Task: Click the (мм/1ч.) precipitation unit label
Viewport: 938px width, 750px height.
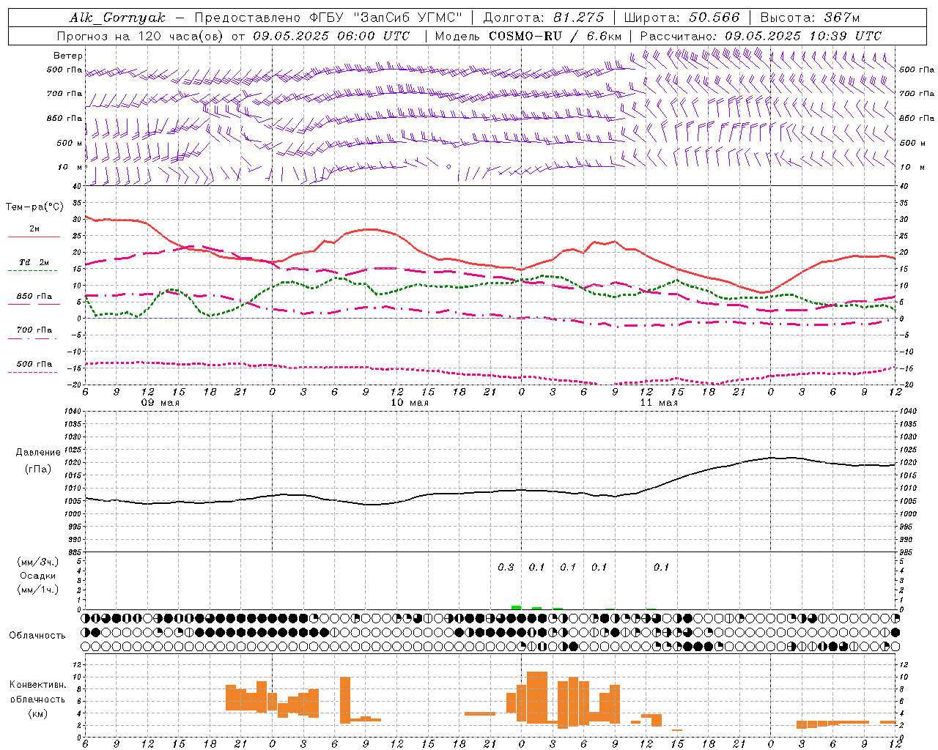Action: (x=38, y=590)
